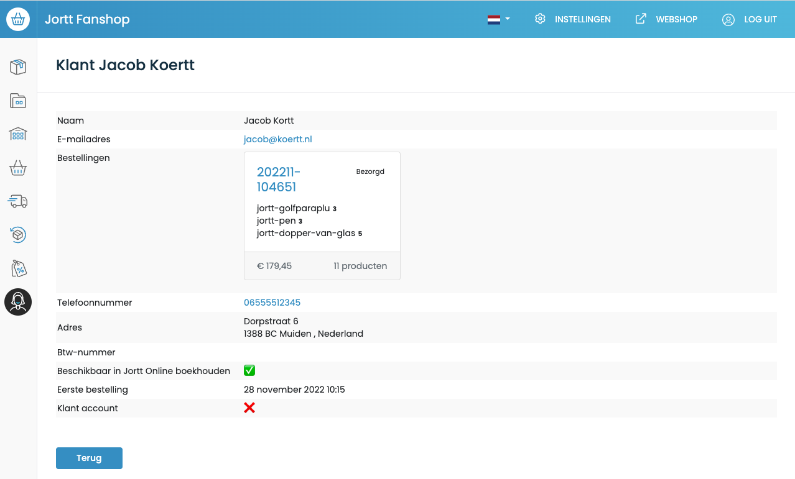
Task: Click the Terug button
Action: (x=89, y=458)
